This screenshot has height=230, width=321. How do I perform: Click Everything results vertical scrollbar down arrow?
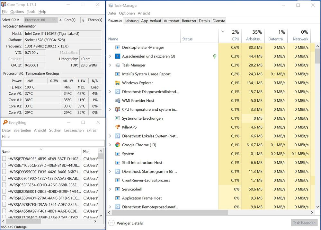[x=101, y=216]
